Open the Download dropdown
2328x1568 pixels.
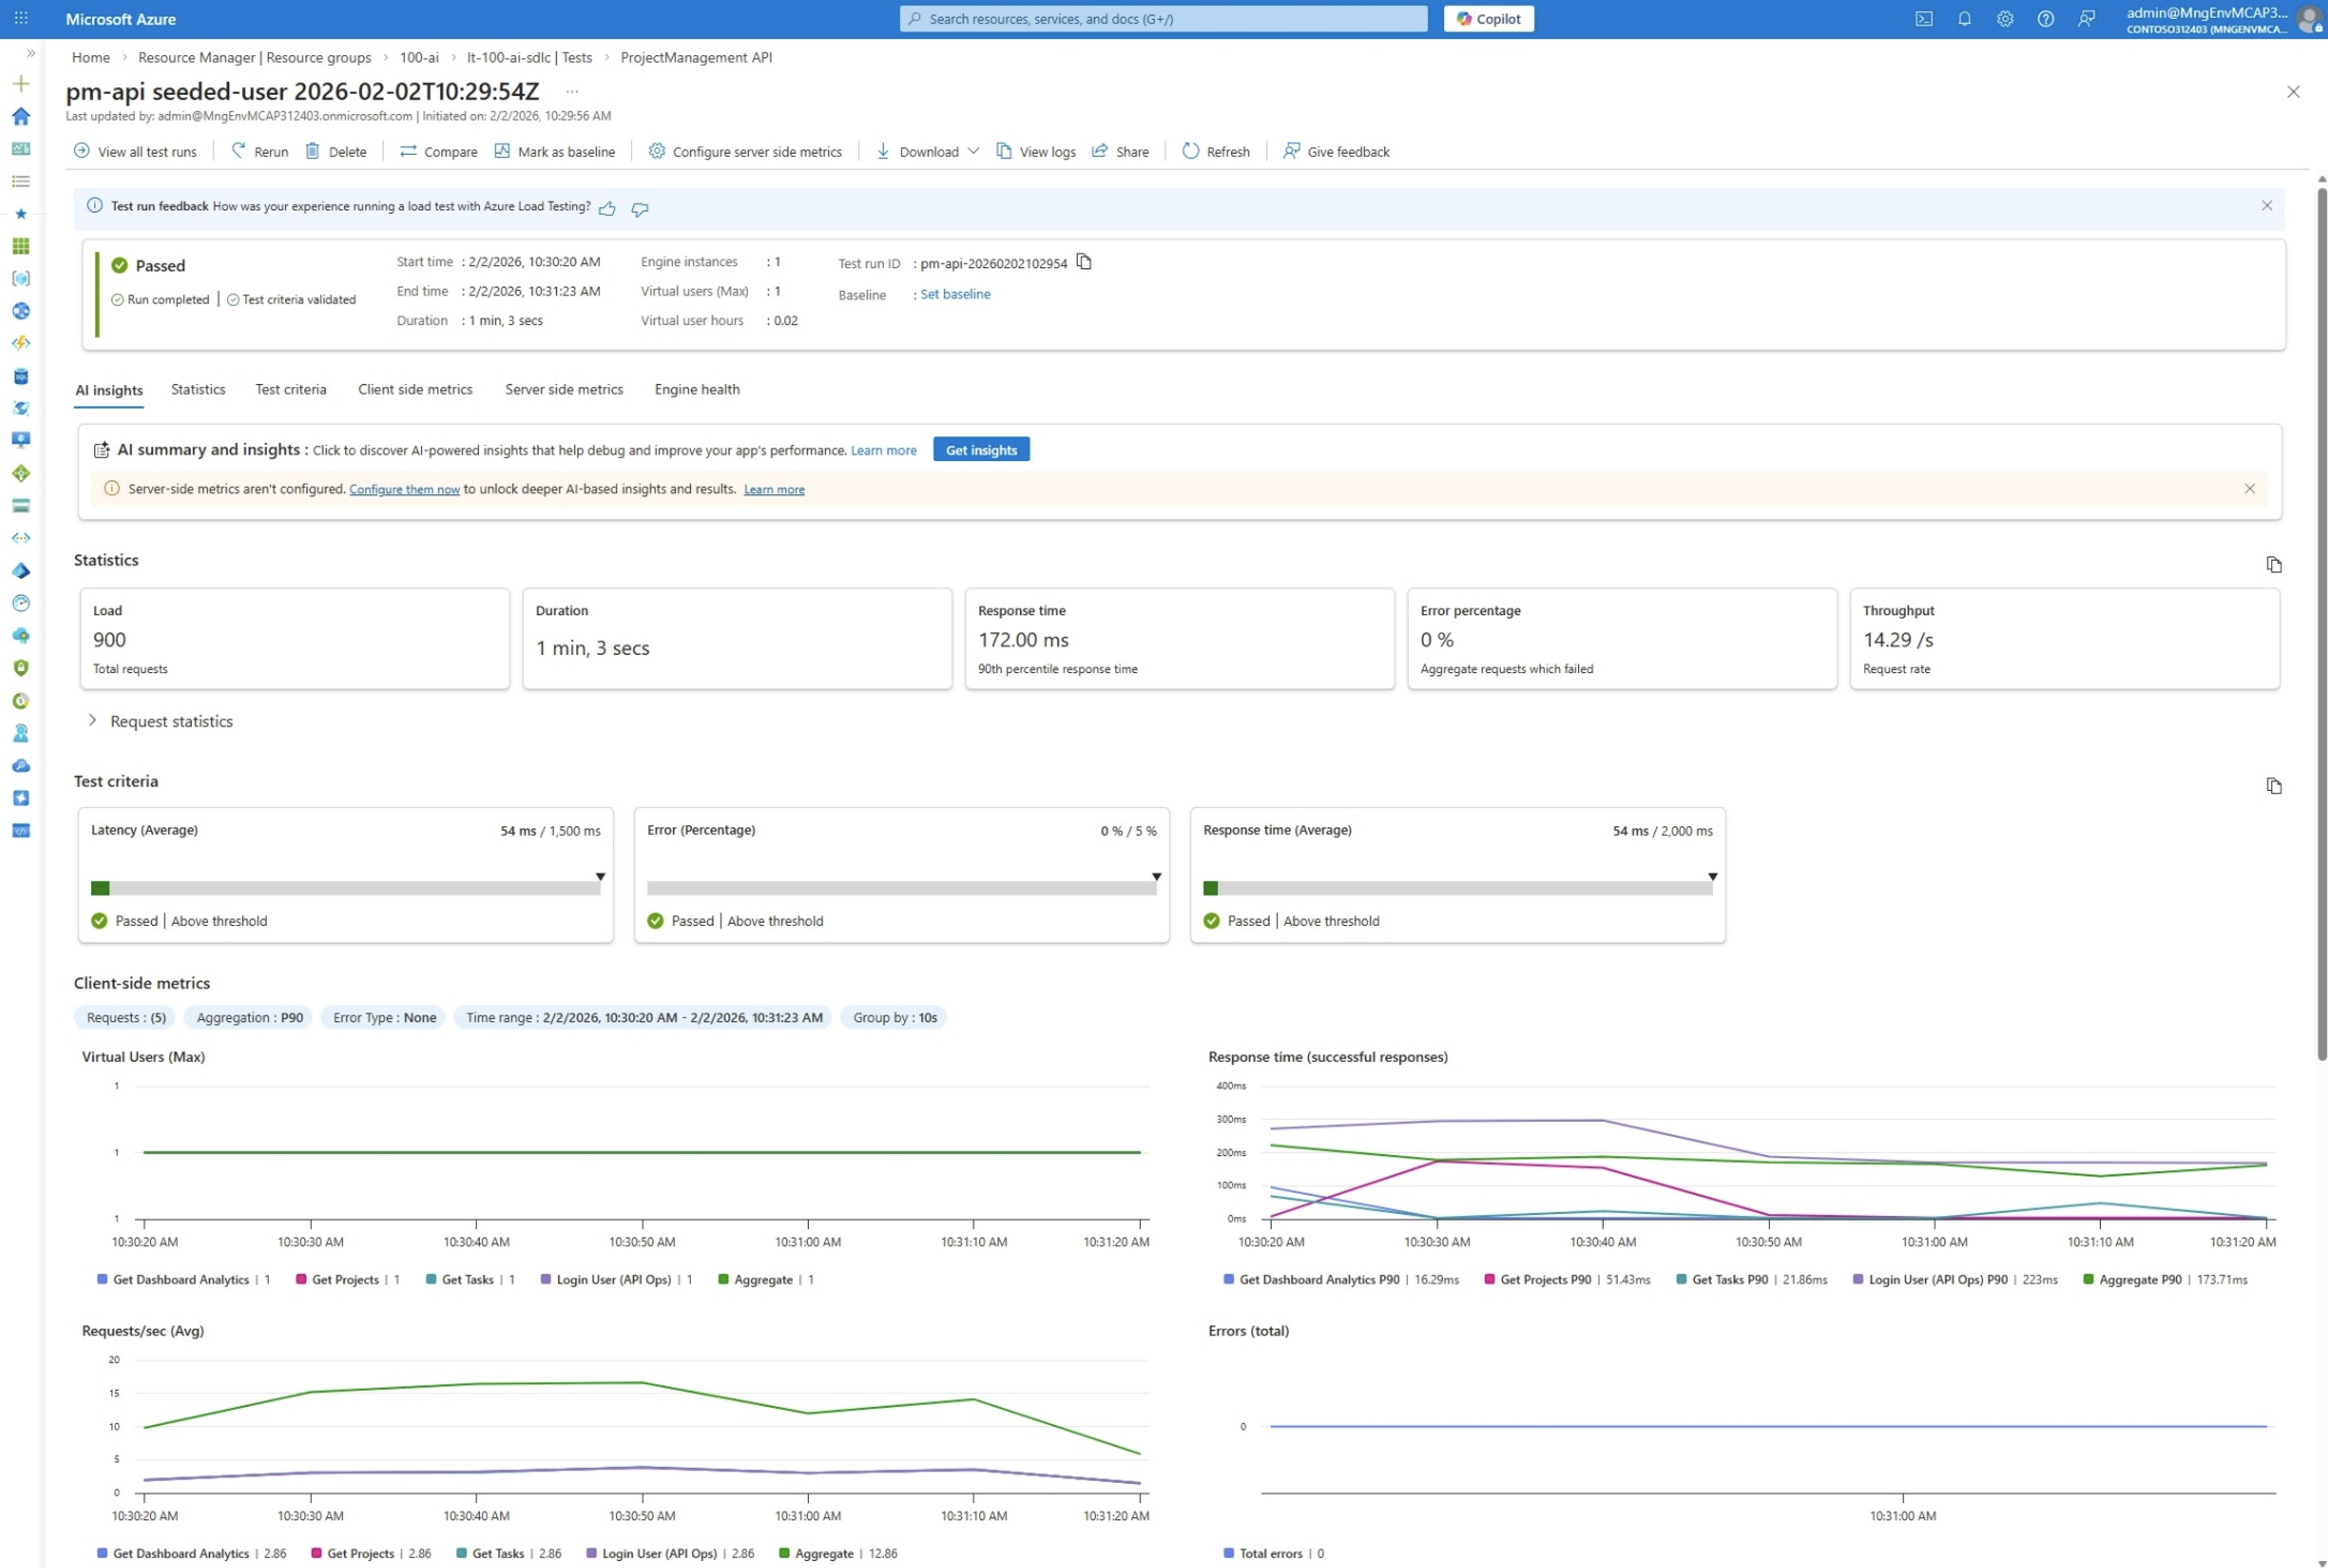click(928, 151)
